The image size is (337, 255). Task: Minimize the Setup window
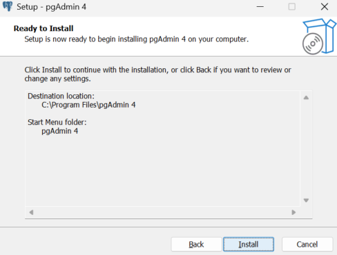[x=260, y=7]
